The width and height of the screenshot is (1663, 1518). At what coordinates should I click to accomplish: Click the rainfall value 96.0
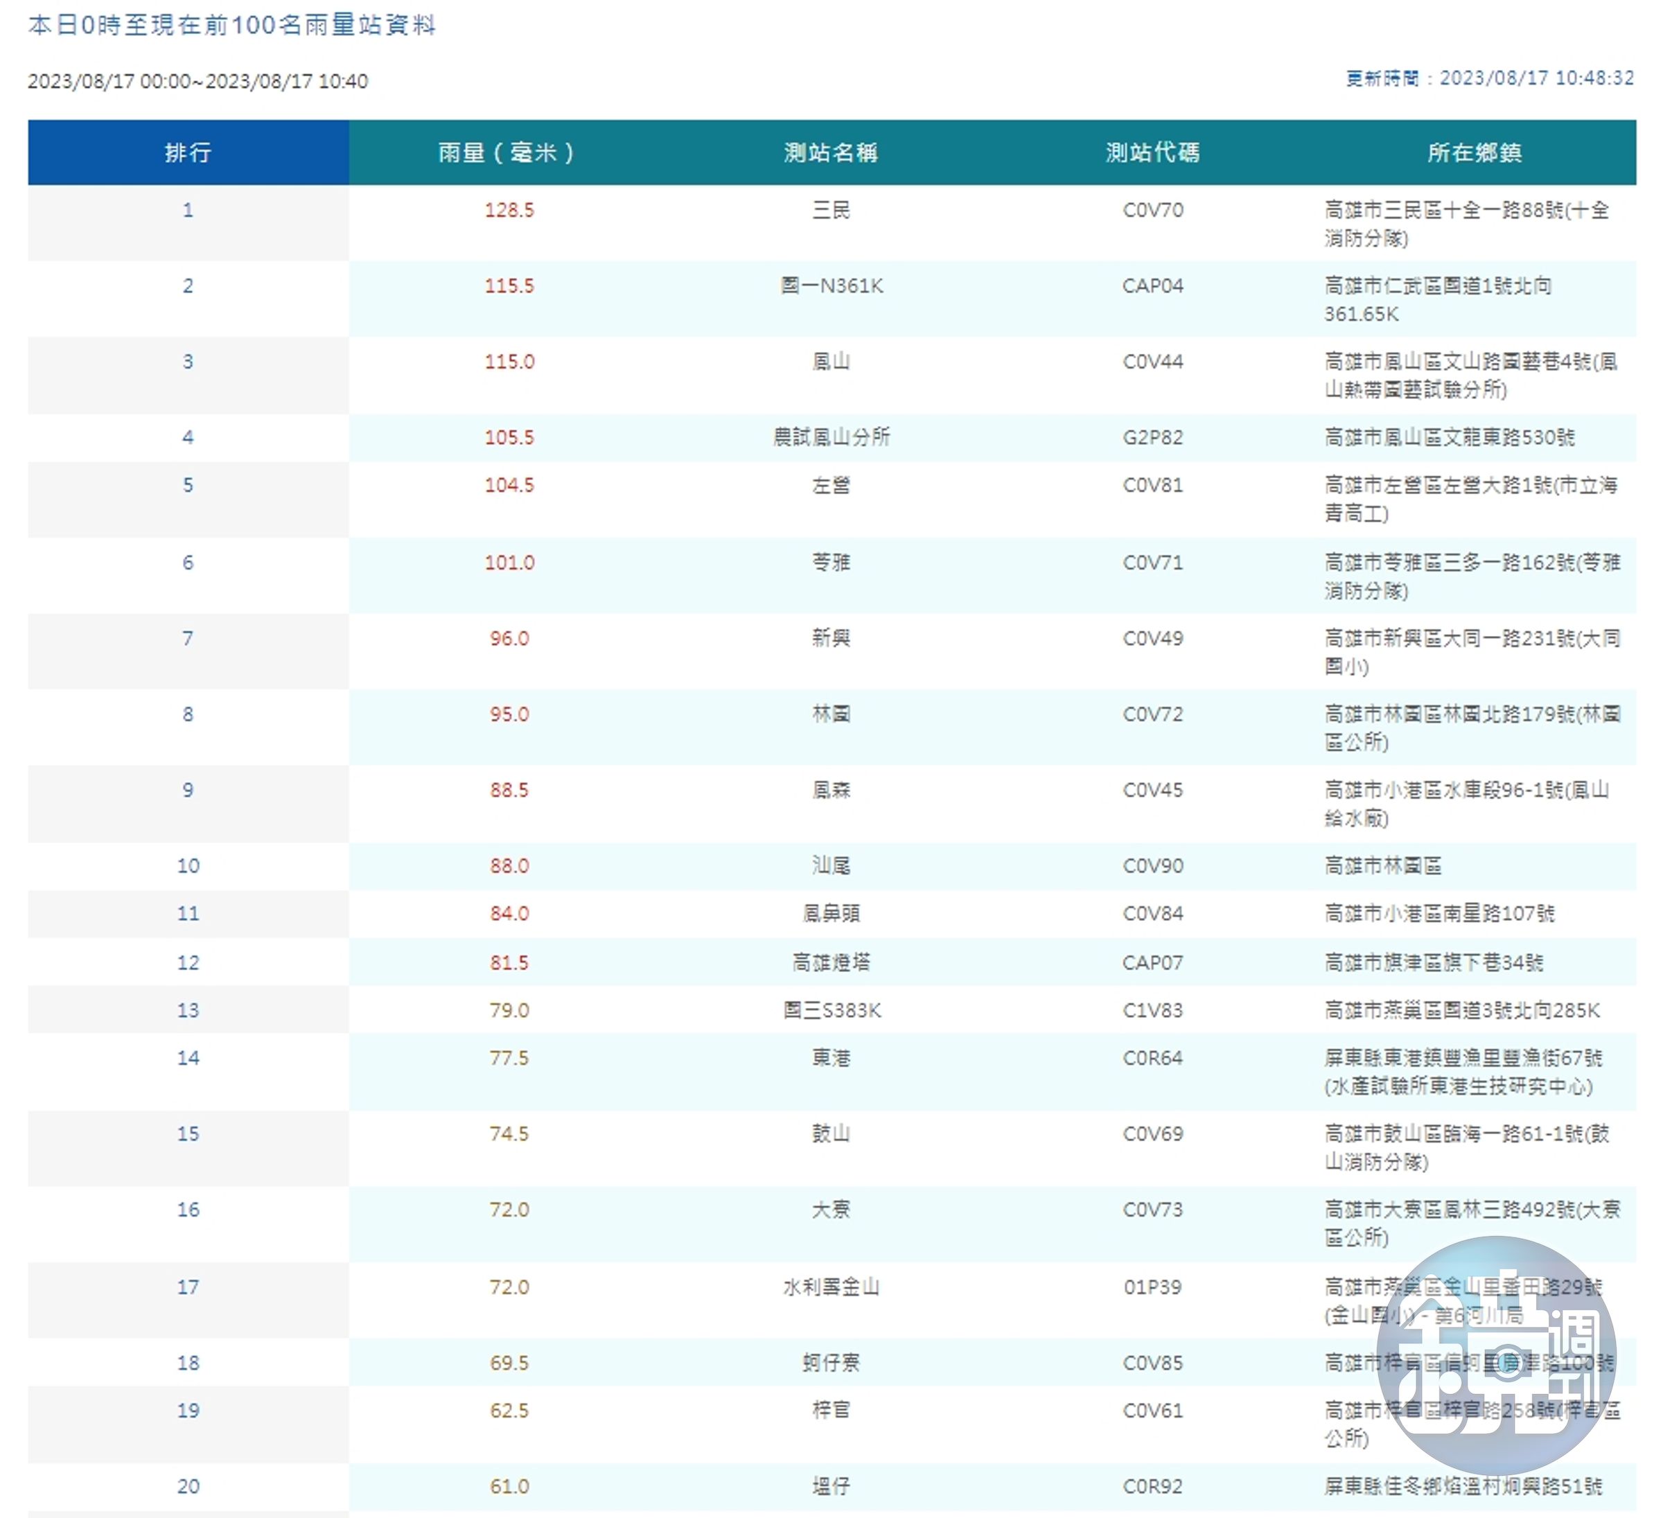(509, 639)
